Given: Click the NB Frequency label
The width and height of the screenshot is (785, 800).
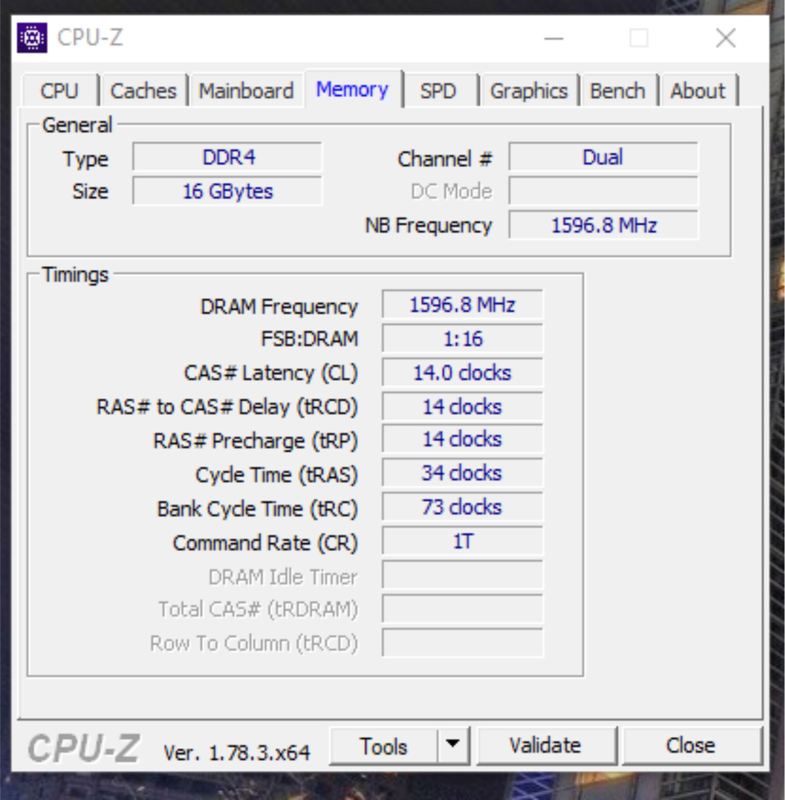Looking at the screenshot, I should pyautogui.click(x=428, y=226).
